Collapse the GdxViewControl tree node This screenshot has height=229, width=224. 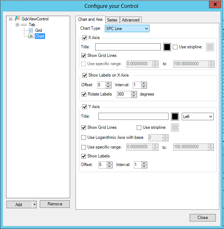[x=11, y=19]
